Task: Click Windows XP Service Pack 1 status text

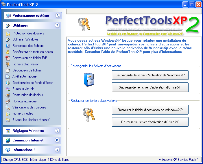Action: pos(179,160)
